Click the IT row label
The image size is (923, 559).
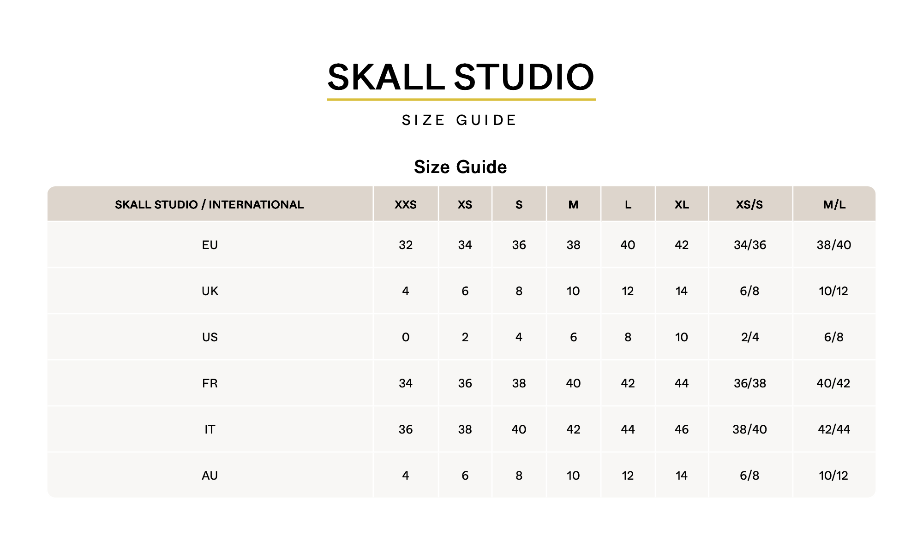point(210,429)
